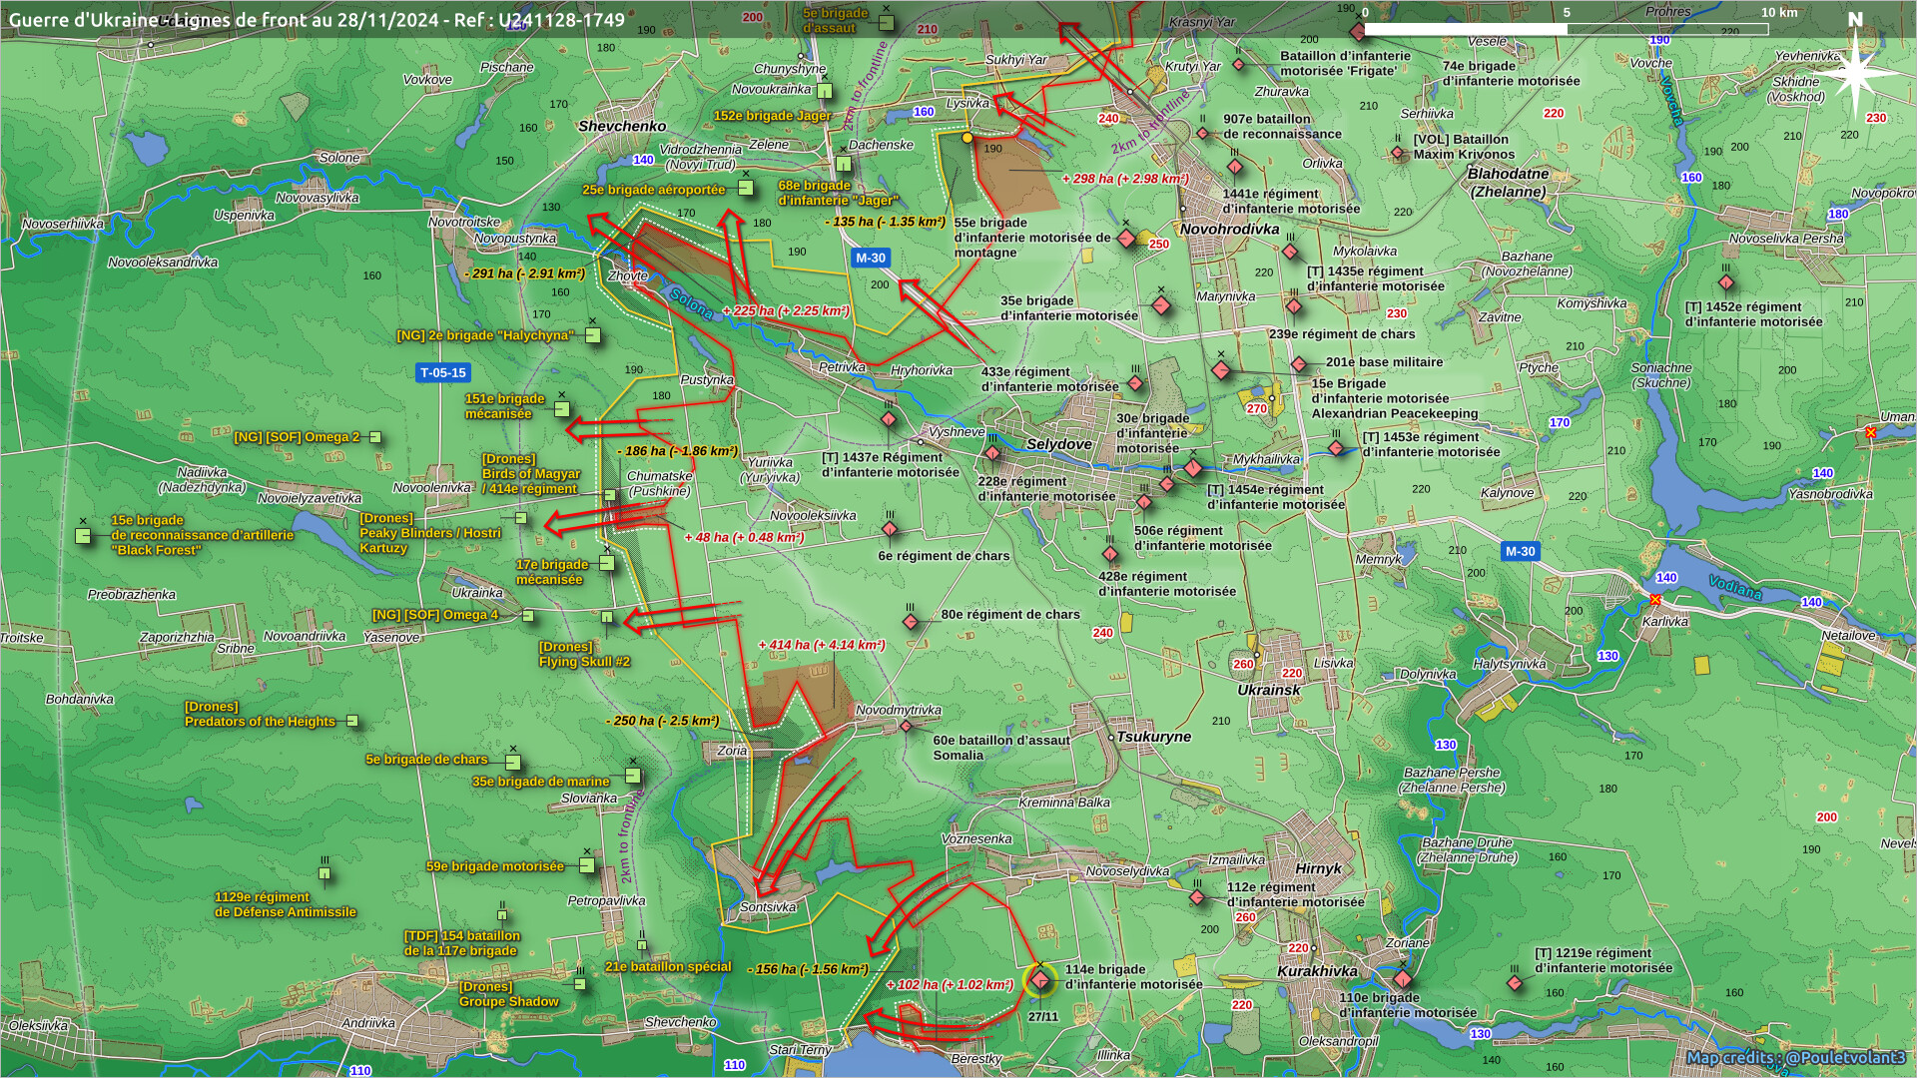
Task: Click the + 414 ha gain label
Action: (822, 645)
